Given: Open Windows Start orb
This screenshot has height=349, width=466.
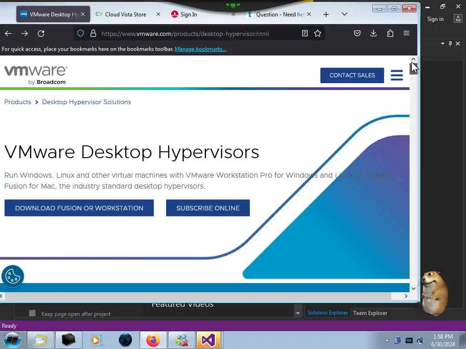Looking at the screenshot, I should (x=12, y=340).
